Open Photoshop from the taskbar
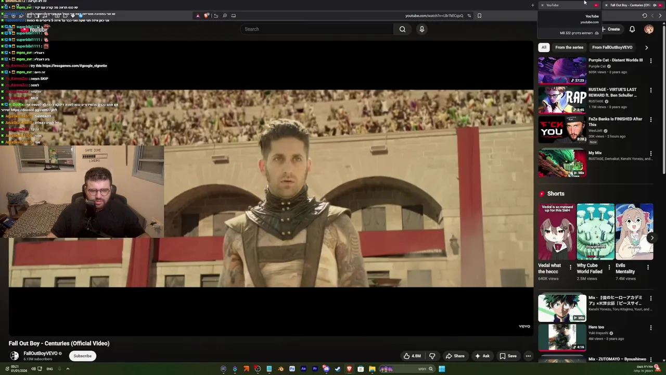Image resolution: width=666 pixels, height=375 pixels. [292, 369]
